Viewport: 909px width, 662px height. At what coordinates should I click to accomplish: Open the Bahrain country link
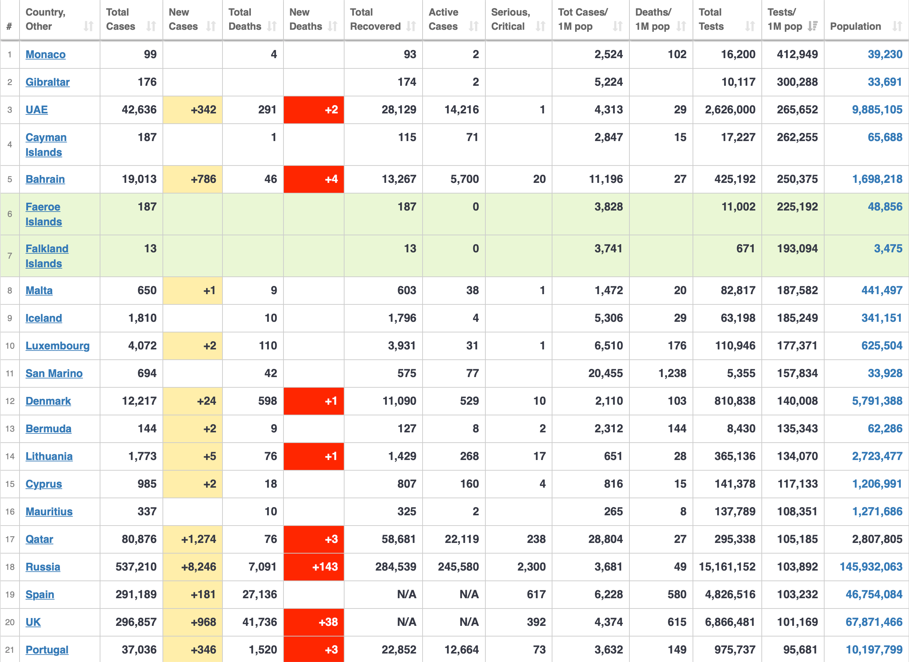[x=45, y=179]
